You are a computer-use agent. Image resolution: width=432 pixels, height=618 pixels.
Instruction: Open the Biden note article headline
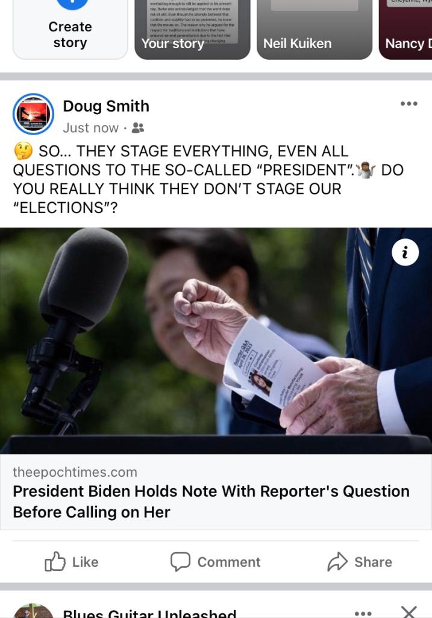tap(211, 502)
